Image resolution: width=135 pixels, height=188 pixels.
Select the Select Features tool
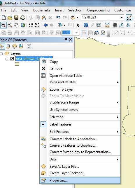(60, 25)
